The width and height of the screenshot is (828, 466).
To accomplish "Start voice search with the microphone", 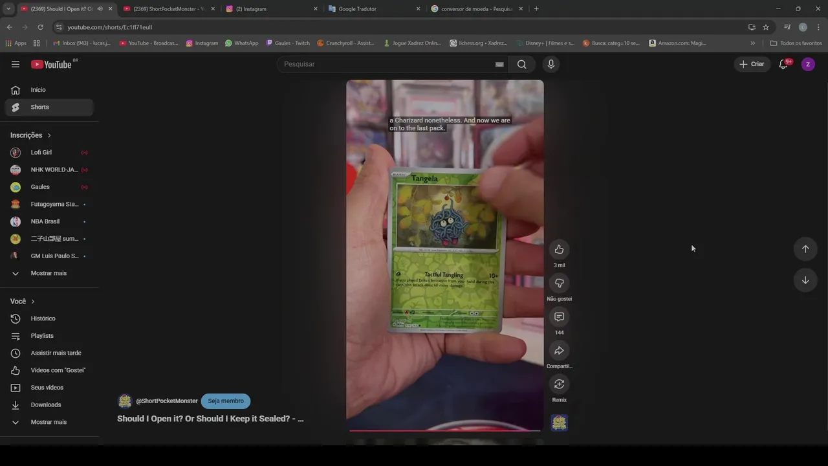I will (550, 64).
